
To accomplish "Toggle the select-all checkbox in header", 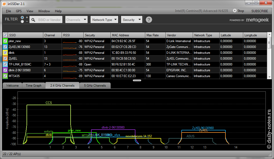I will click(5, 35).
